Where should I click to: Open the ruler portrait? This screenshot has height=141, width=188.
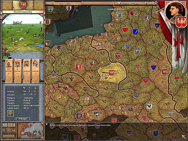pyautogui.click(x=175, y=11)
